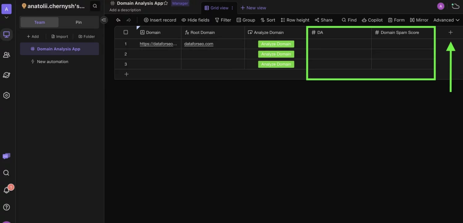Screen dimensions: 463x223
Task: Click the Root Domain column header
Action: point(213,32)
